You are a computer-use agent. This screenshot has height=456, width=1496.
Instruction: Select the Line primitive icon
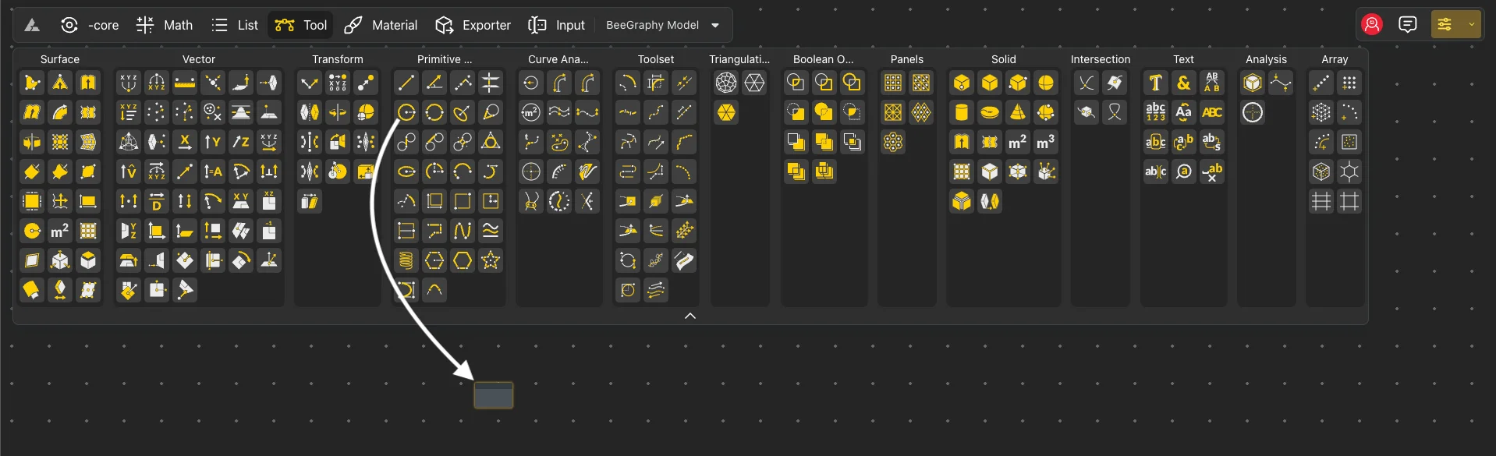(406, 83)
